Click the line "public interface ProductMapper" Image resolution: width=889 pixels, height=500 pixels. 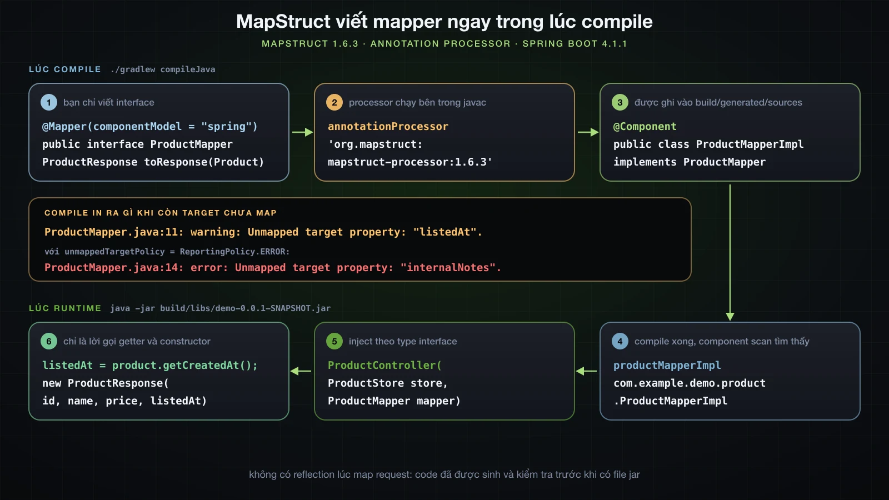138,144
